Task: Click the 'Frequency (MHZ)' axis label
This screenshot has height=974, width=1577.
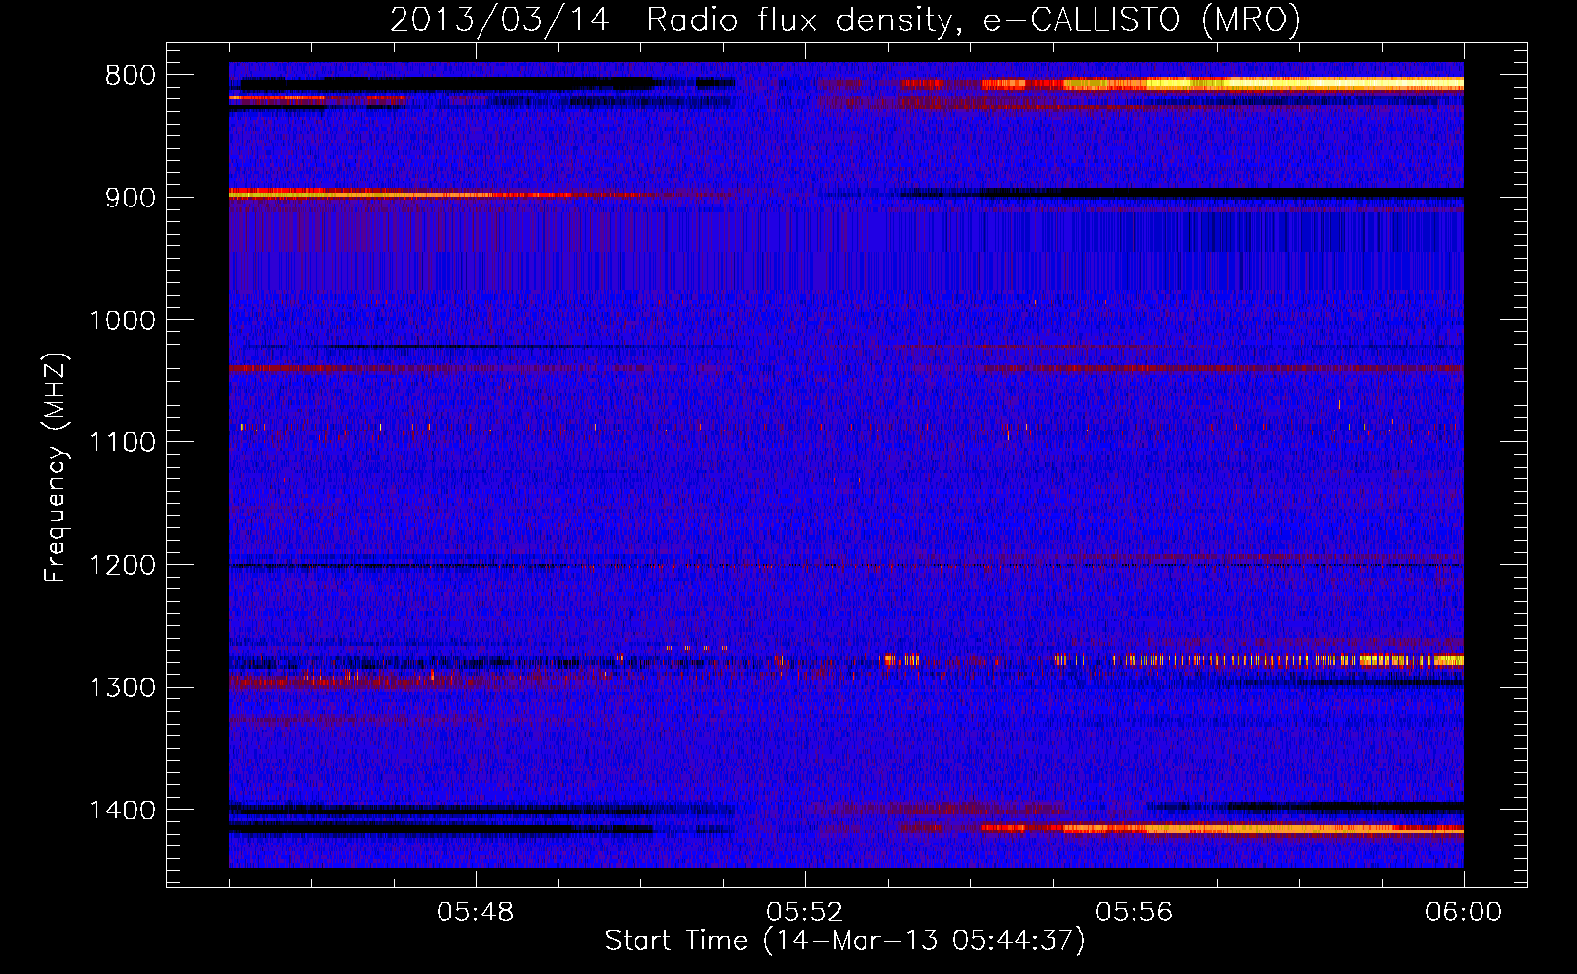Action: click(x=56, y=468)
